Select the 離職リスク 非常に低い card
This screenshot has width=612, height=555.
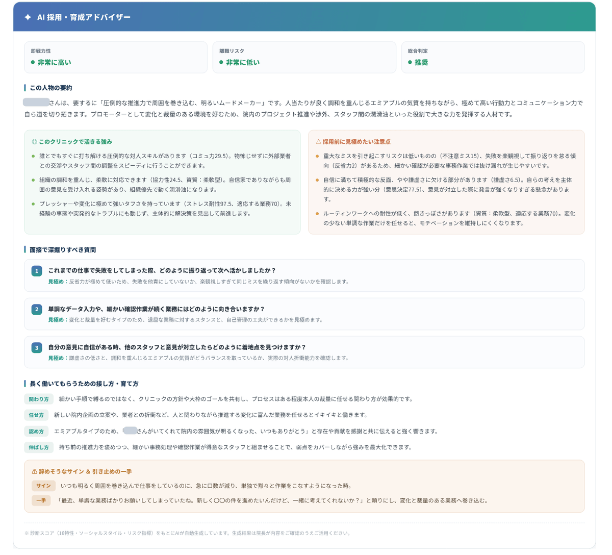point(304,57)
